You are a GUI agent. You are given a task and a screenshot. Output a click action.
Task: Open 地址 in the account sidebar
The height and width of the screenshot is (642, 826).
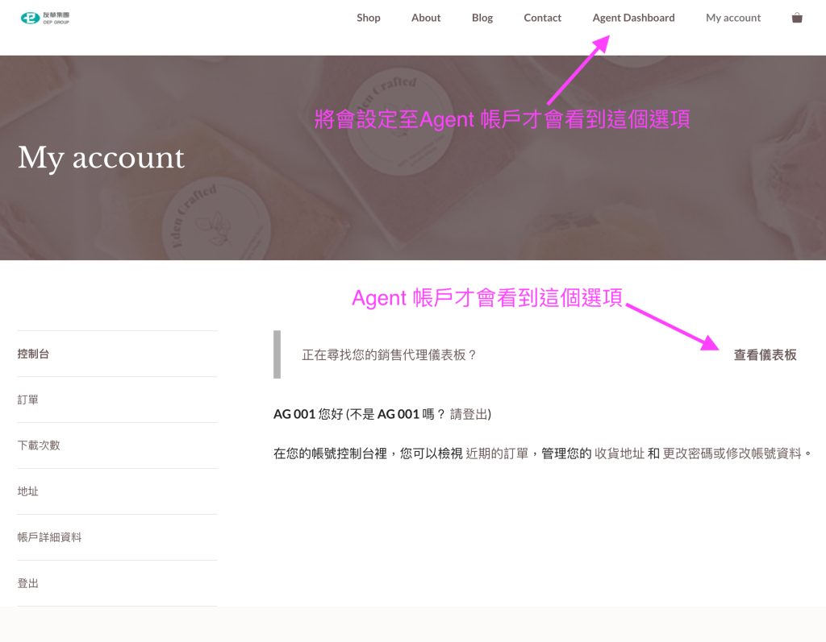pyautogui.click(x=28, y=491)
